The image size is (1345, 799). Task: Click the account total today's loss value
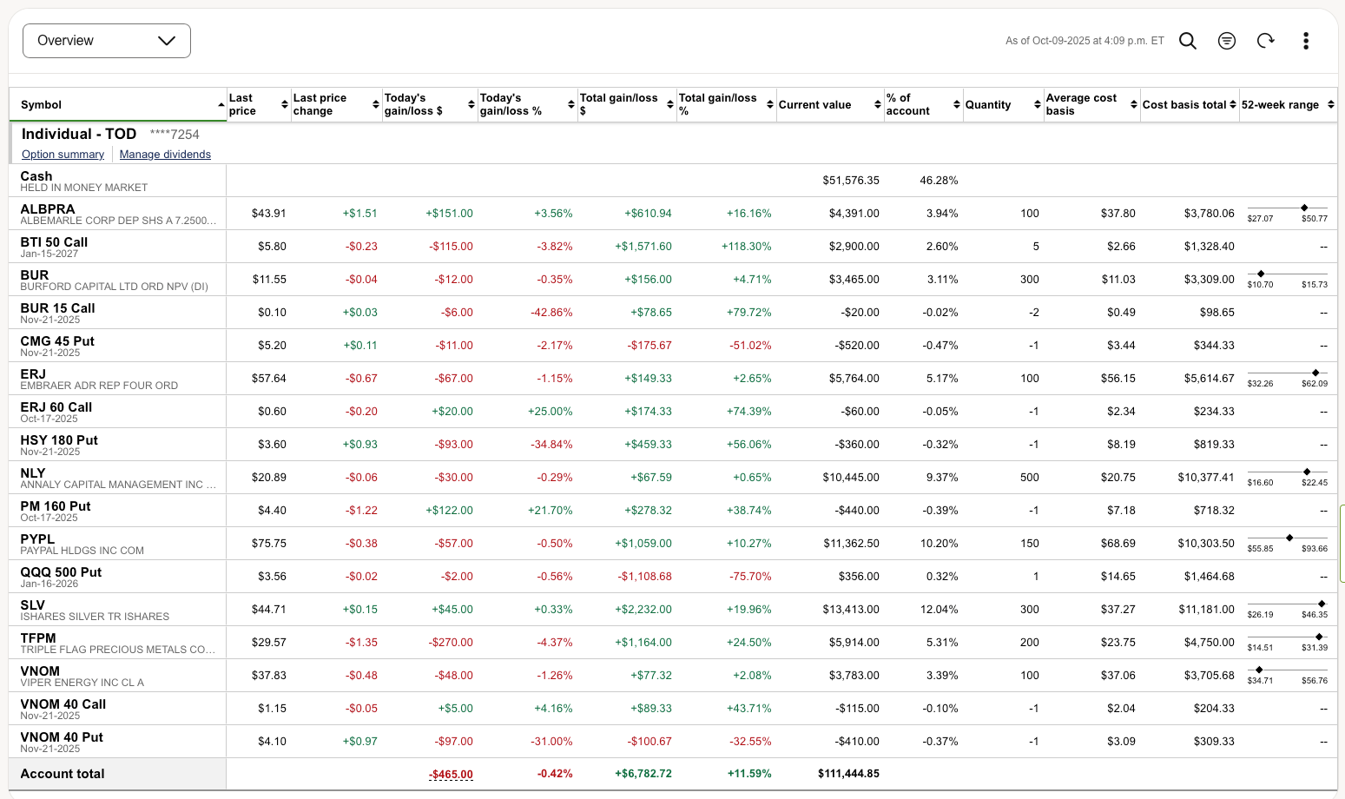tap(451, 774)
